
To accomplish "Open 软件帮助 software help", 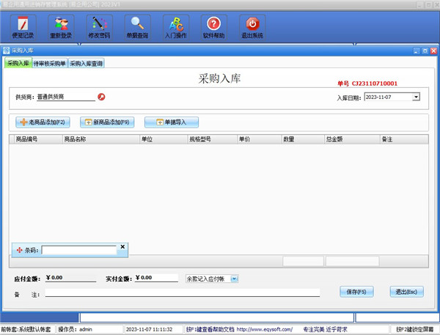I will coord(214,28).
